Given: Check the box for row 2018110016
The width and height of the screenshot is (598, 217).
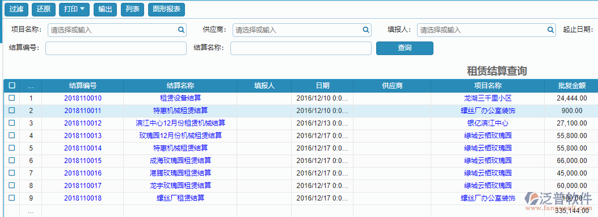Looking at the screenshot, I should 12,173.
